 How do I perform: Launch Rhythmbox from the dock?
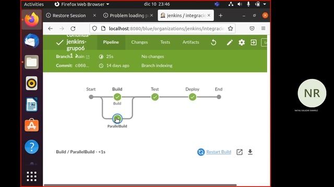click(x=31, y=83)
